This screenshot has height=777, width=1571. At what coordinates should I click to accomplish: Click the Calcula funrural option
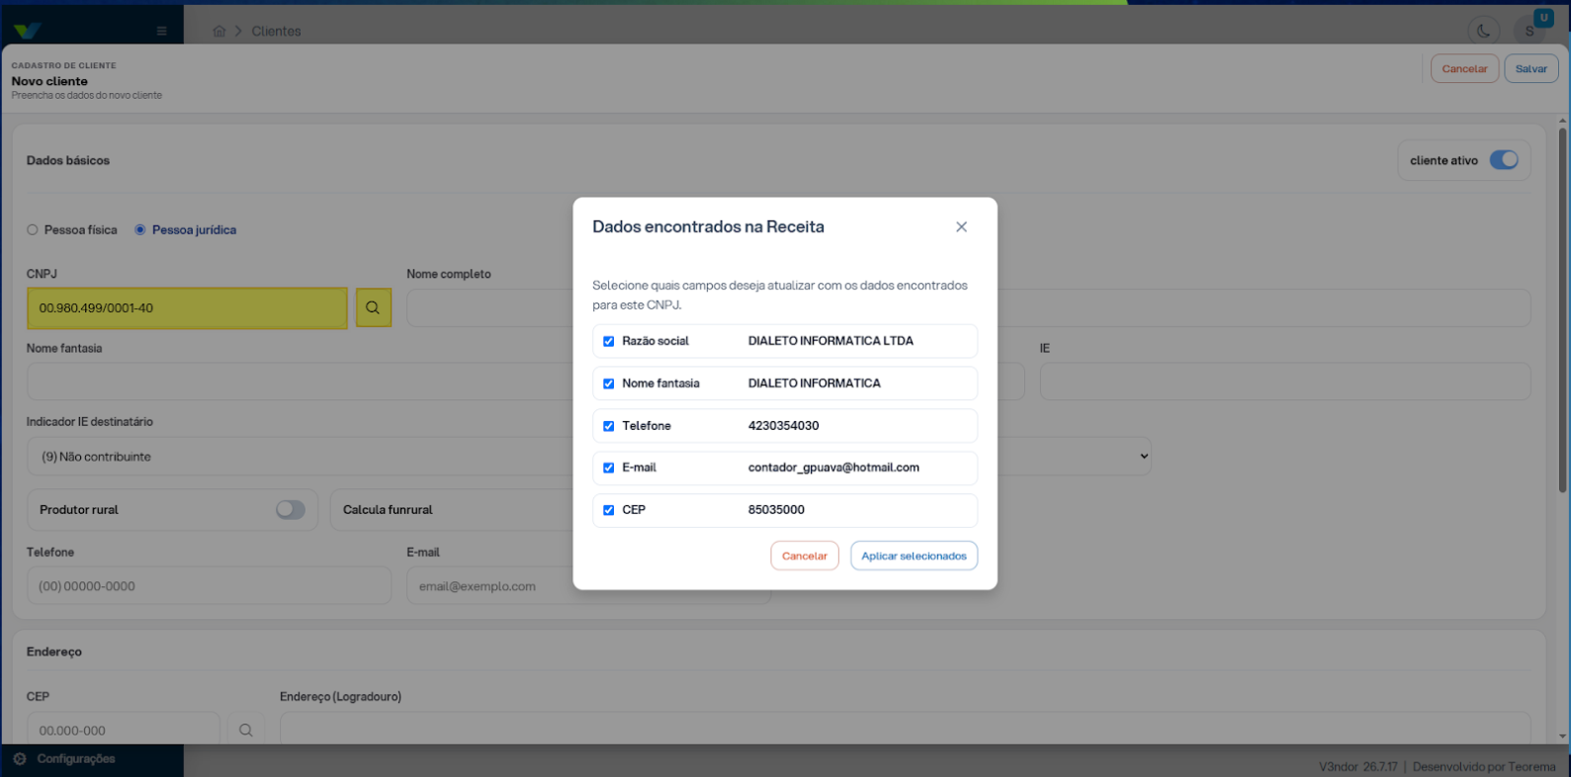[x=388, y=510]
